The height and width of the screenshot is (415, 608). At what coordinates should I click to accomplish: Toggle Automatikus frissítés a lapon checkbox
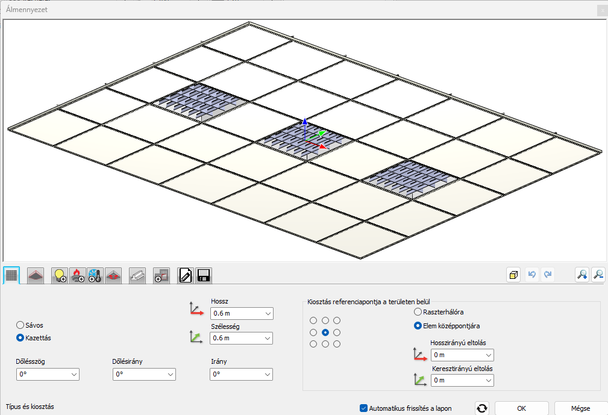[363, 408]
